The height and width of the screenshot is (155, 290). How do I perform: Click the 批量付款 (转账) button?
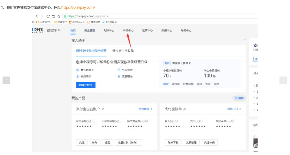tap(128, 143)
